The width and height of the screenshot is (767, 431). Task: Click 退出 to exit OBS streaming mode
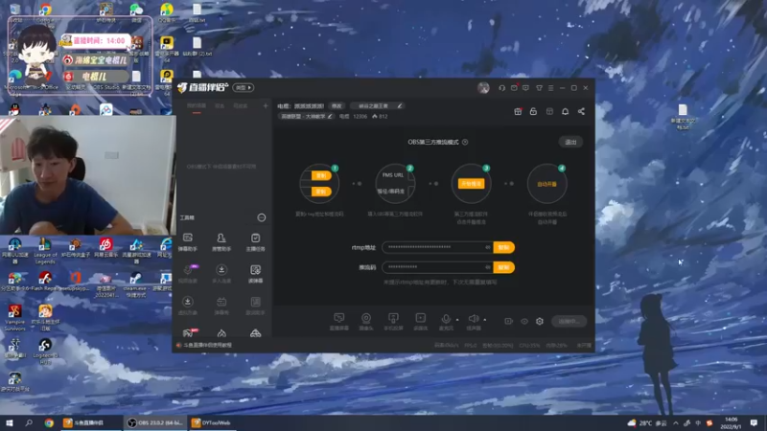[570, 142]
